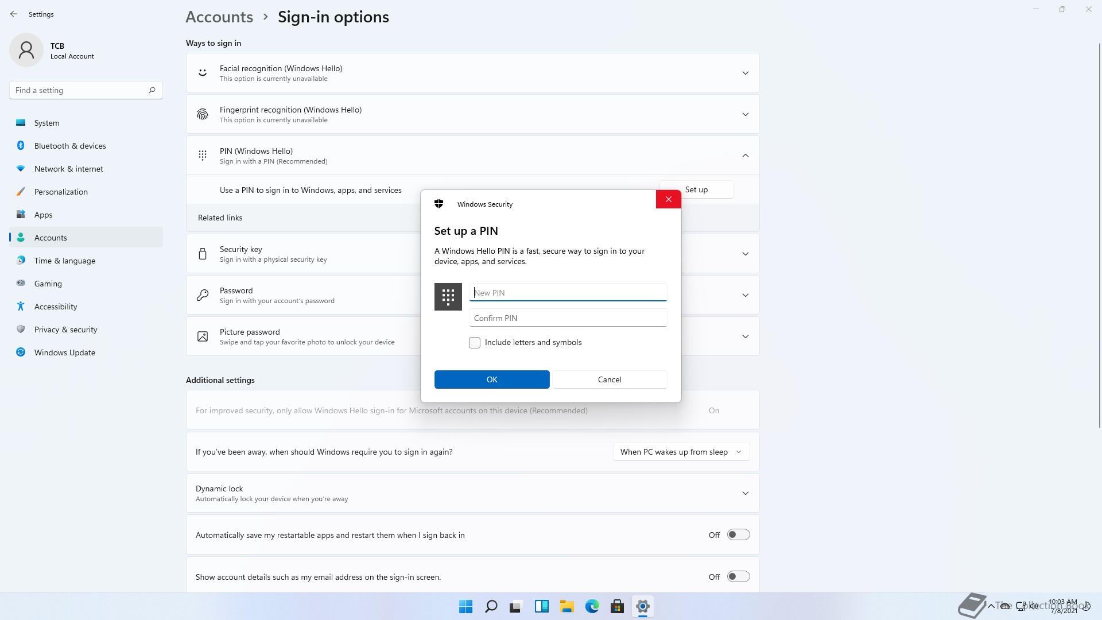Expand the Dynamic lock section
The height and width of the screenshot is (620, 1102).
pos(746,493)
